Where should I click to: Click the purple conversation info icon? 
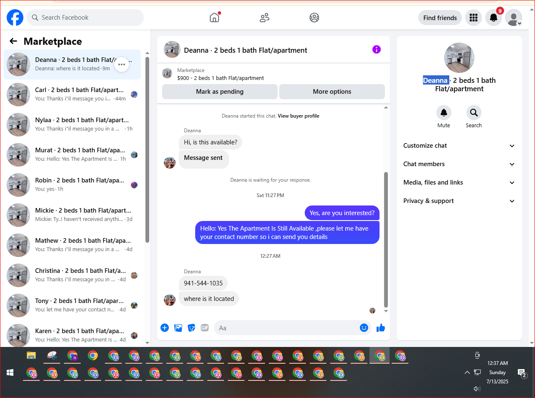coord(377,49)
